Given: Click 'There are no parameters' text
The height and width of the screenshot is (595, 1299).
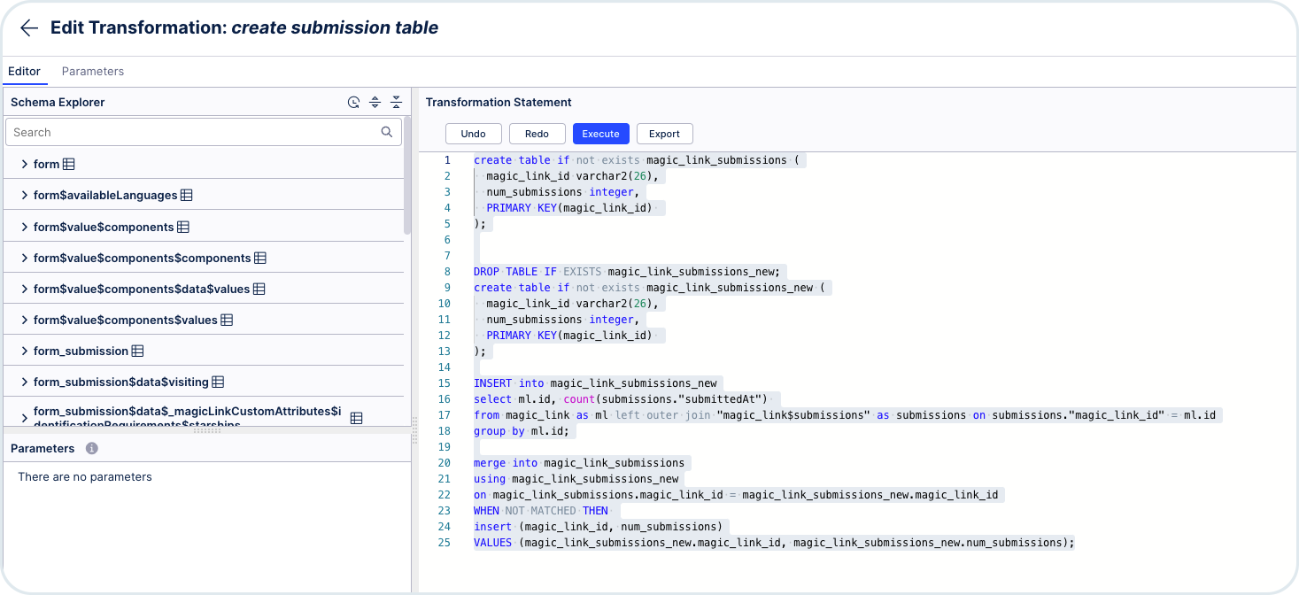Looking at the screenshot, I should pos(85,476).
